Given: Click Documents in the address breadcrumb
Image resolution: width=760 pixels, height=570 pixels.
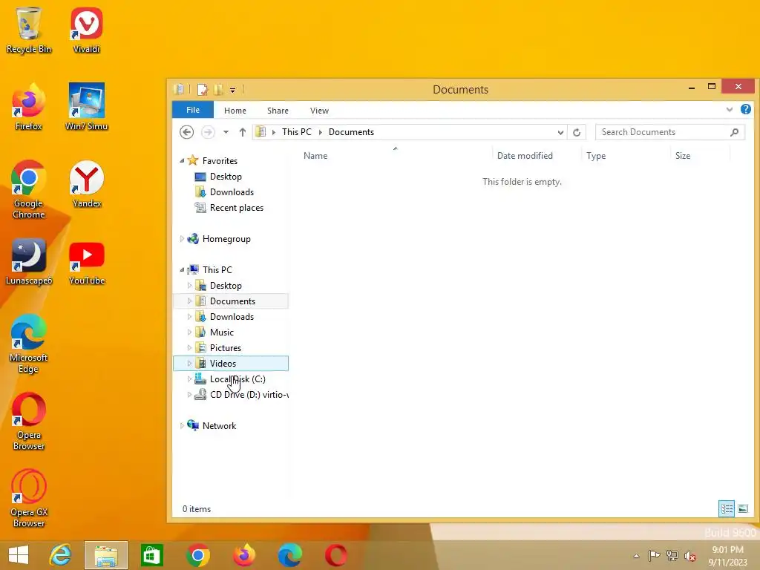Looking at the screenshot, I should coord(351,132).
